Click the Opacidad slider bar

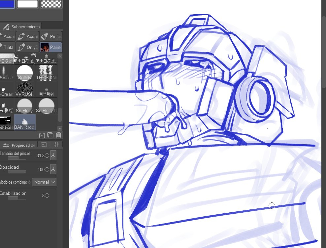point(17,172)
